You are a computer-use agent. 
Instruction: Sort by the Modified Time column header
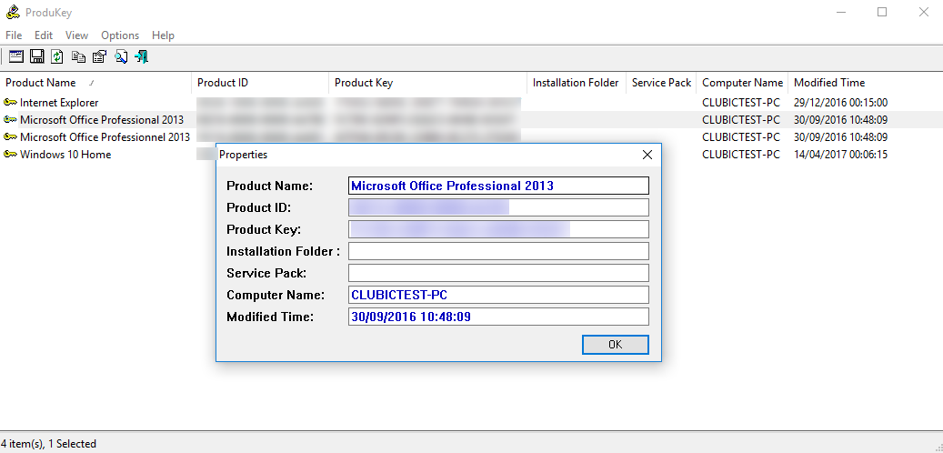pos(829,83)
